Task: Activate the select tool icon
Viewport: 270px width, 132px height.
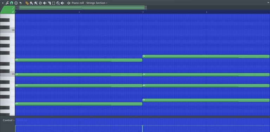Action: click(x=54, y=3)
